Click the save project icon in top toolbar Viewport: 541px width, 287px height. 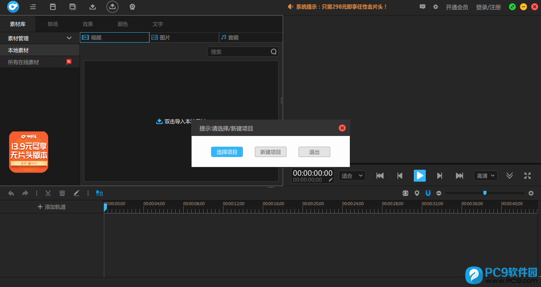point(53,7)
